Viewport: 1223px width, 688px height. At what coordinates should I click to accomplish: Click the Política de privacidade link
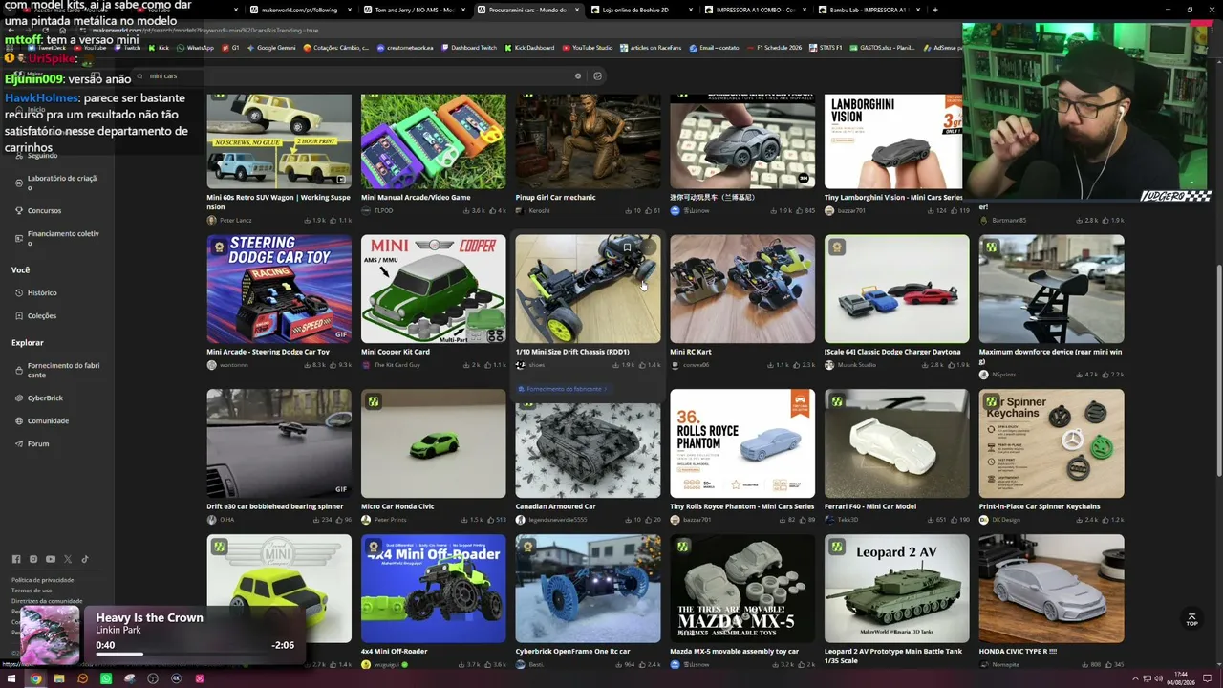click(x=42, y=580)
